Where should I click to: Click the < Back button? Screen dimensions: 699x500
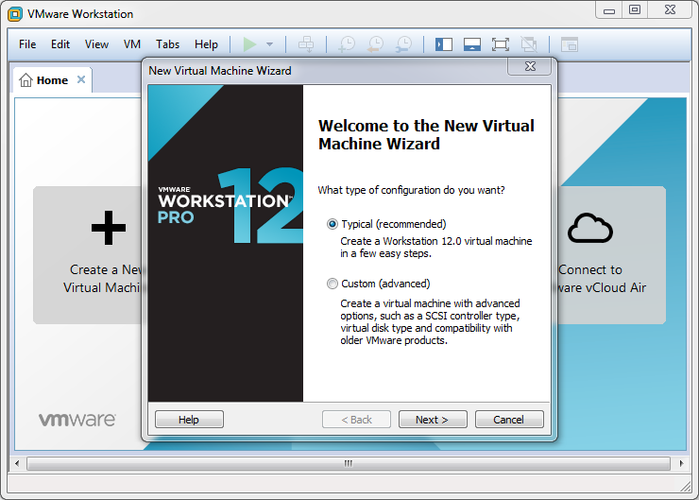pyautogui.click(x=356, y=420)
